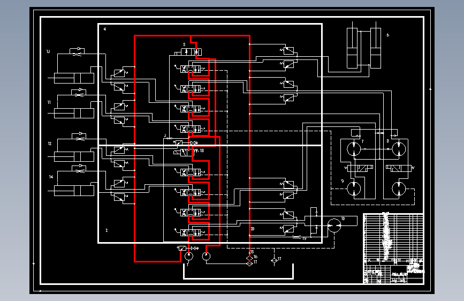Click the throttle valve symbol labeled 19

[x=297, y=237]
